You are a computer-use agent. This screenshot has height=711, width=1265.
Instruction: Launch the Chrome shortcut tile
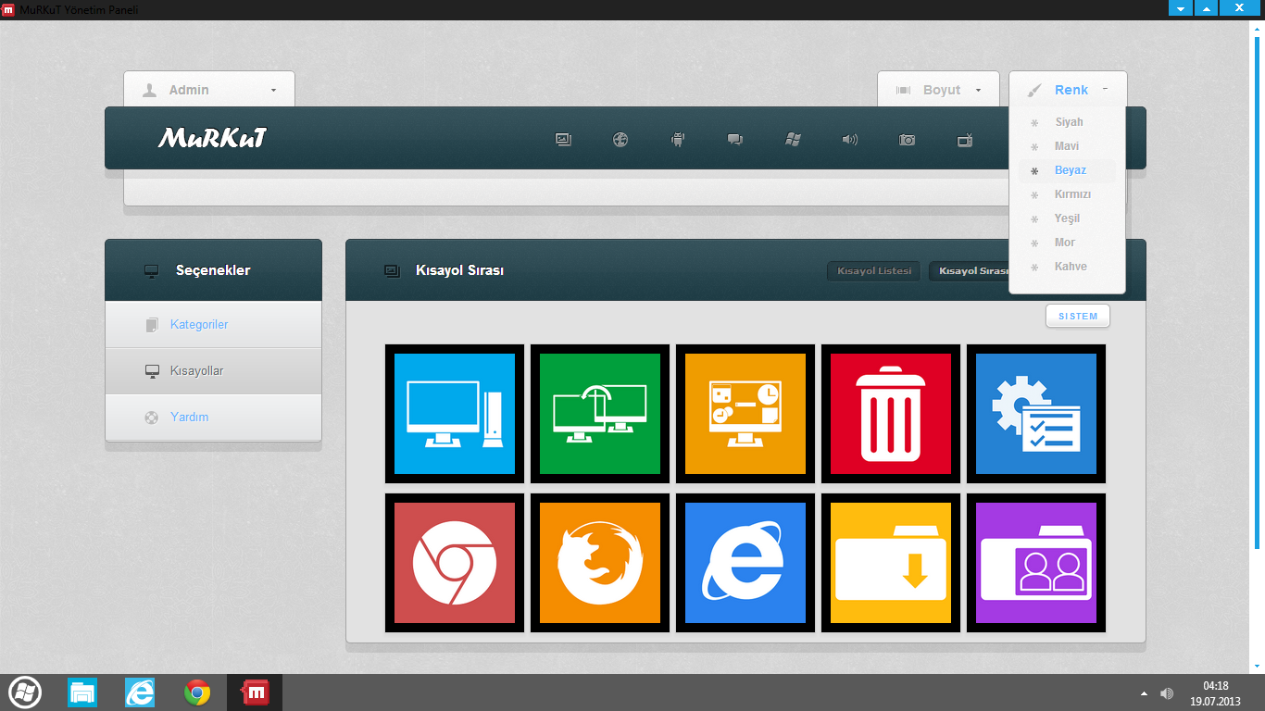pos(455,563)
